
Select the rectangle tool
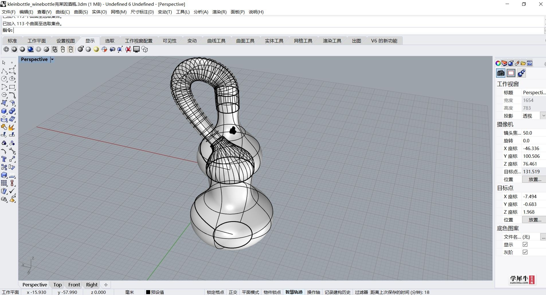pos(12,87)
